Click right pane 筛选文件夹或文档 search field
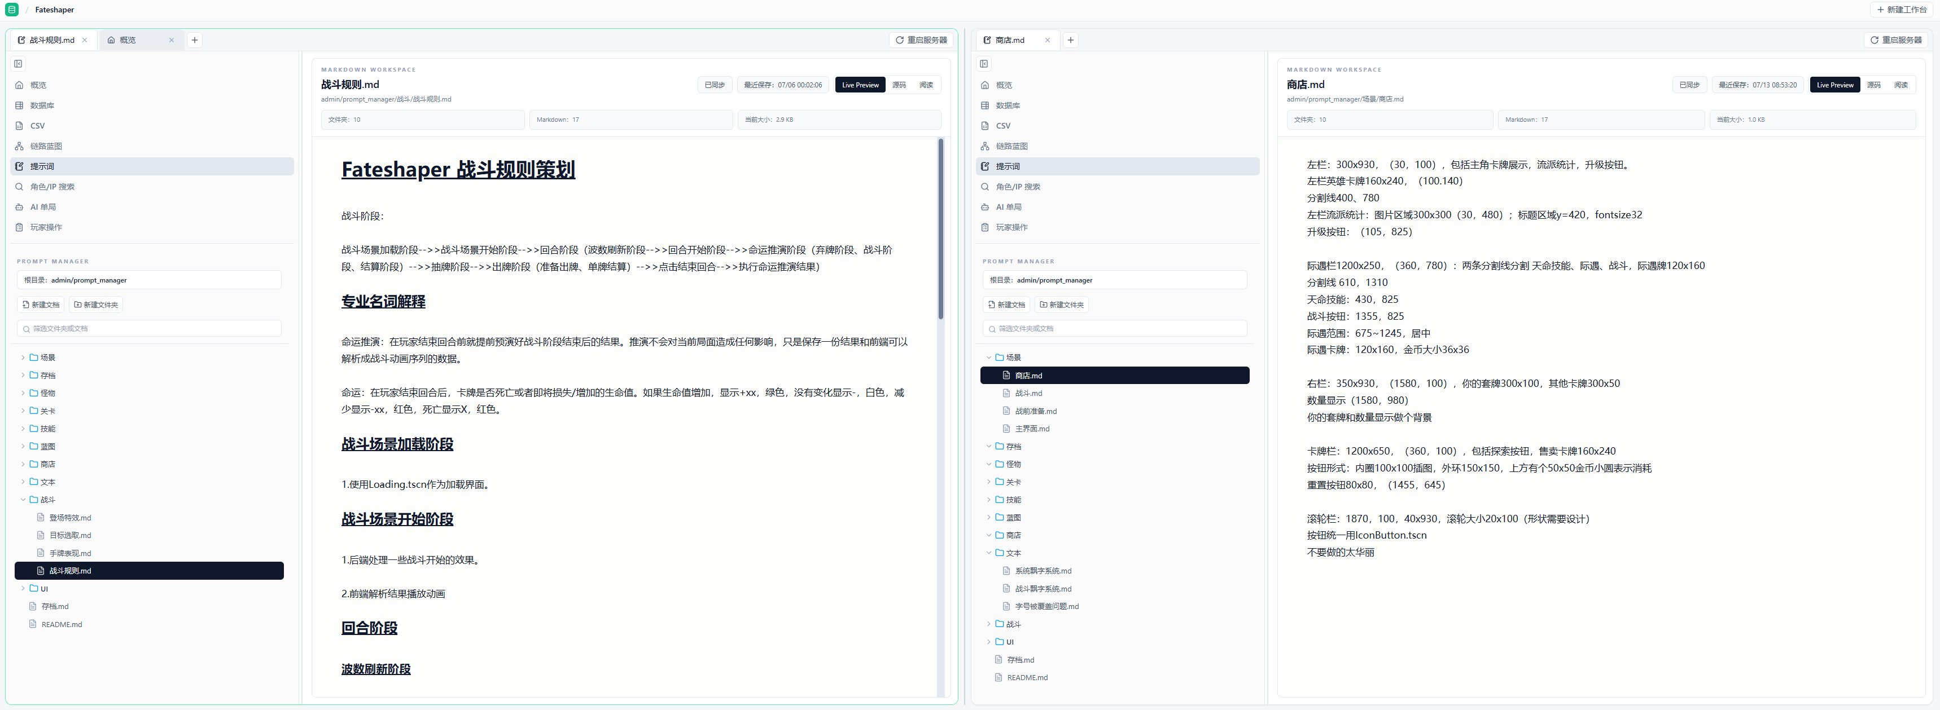 1115,329
